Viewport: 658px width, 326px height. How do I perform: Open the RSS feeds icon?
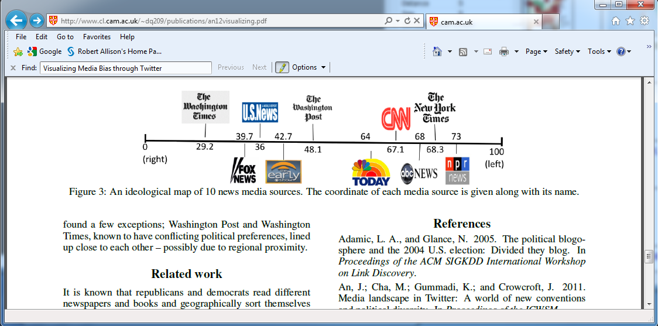click(463, 52)
